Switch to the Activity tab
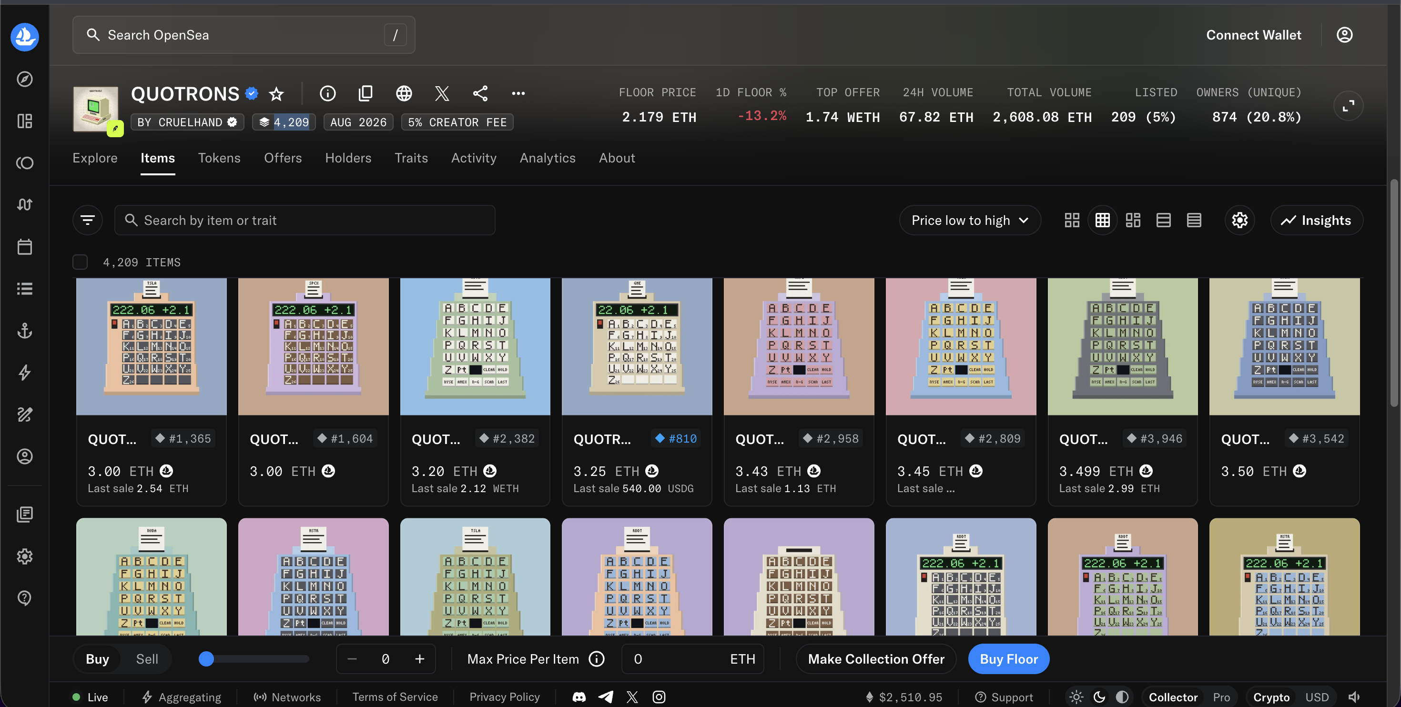The width and height of the screenshot is (1401, 707). (474, 158)
